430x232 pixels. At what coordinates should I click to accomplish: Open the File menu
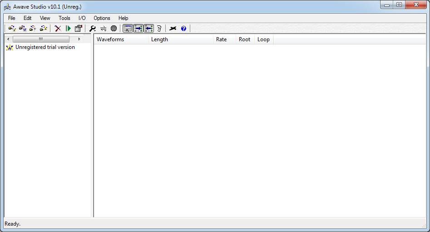click(11, 18)
